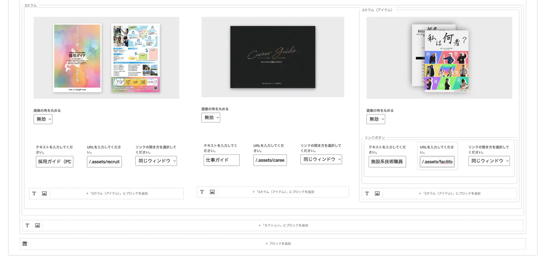This screenshot has height=259, width=546.
Task: Add a block to the 仕事ガイド 3カラム item
Action: [283, 192]
